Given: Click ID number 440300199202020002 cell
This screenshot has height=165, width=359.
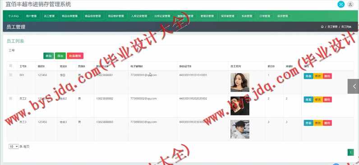Looking at the screenshot, I should click(x=193, y=98).
